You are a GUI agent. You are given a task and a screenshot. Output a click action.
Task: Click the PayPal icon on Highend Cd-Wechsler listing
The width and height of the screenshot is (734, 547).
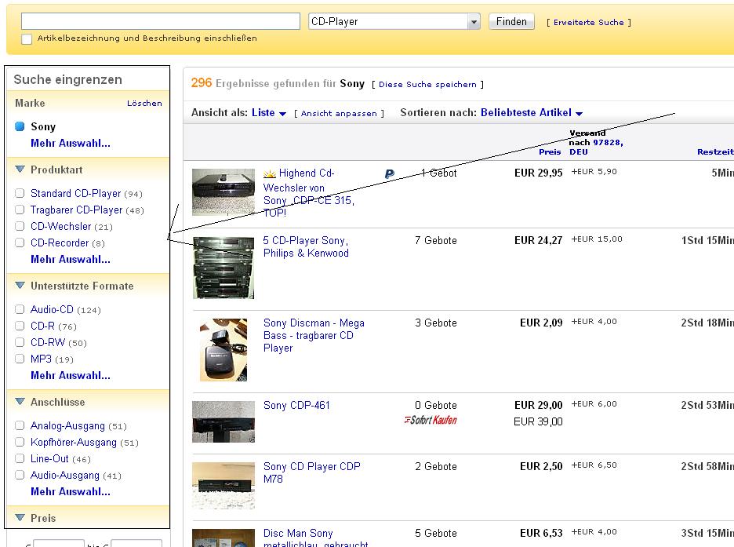click(x=390, y=173)
